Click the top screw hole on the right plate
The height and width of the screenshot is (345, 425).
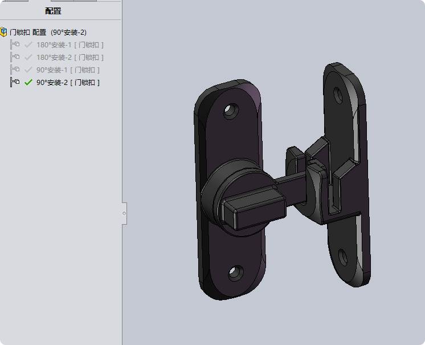pyautogui.click(x=338, y=95)
